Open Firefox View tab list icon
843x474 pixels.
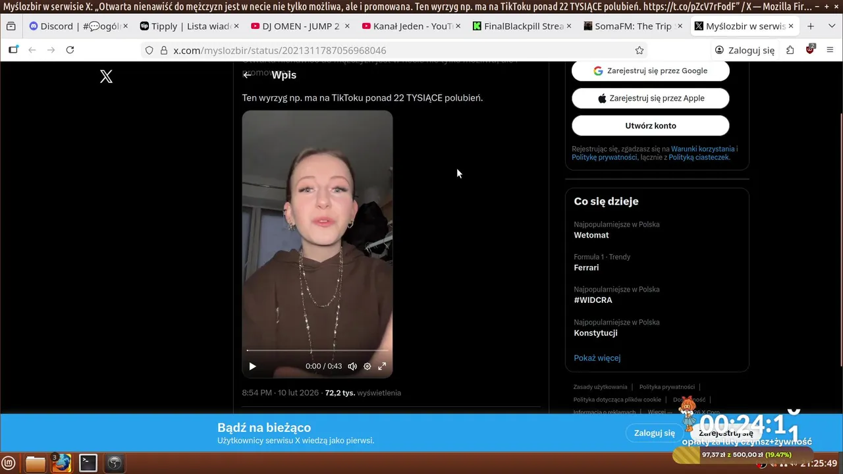point(11,26)
